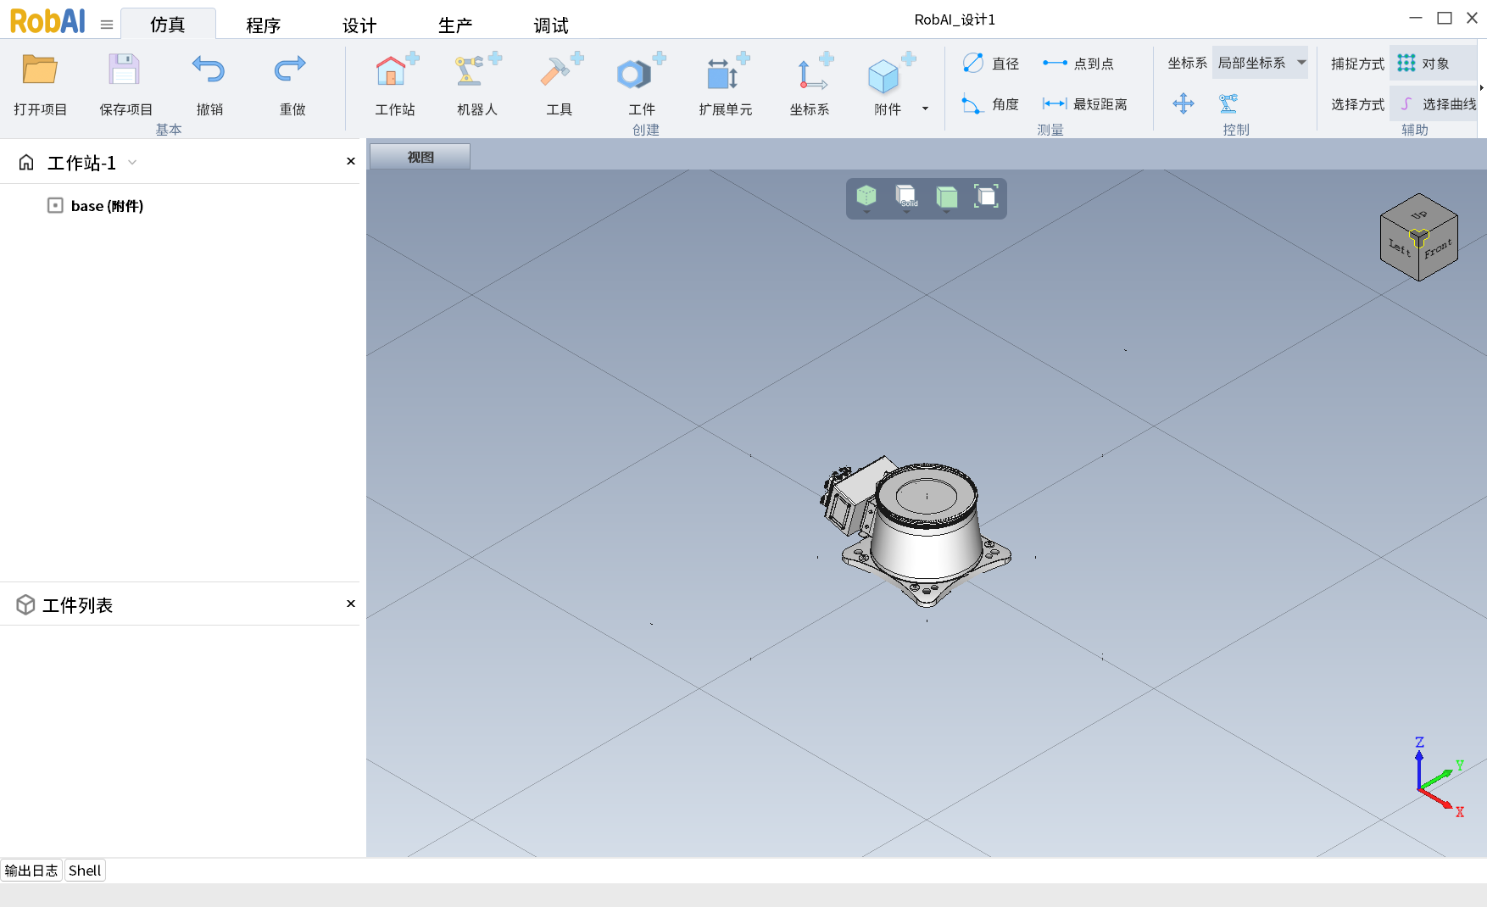Fit the model to the view
Image resolution: width=1487 pixels, height=907 pixels.
(986, 197)
